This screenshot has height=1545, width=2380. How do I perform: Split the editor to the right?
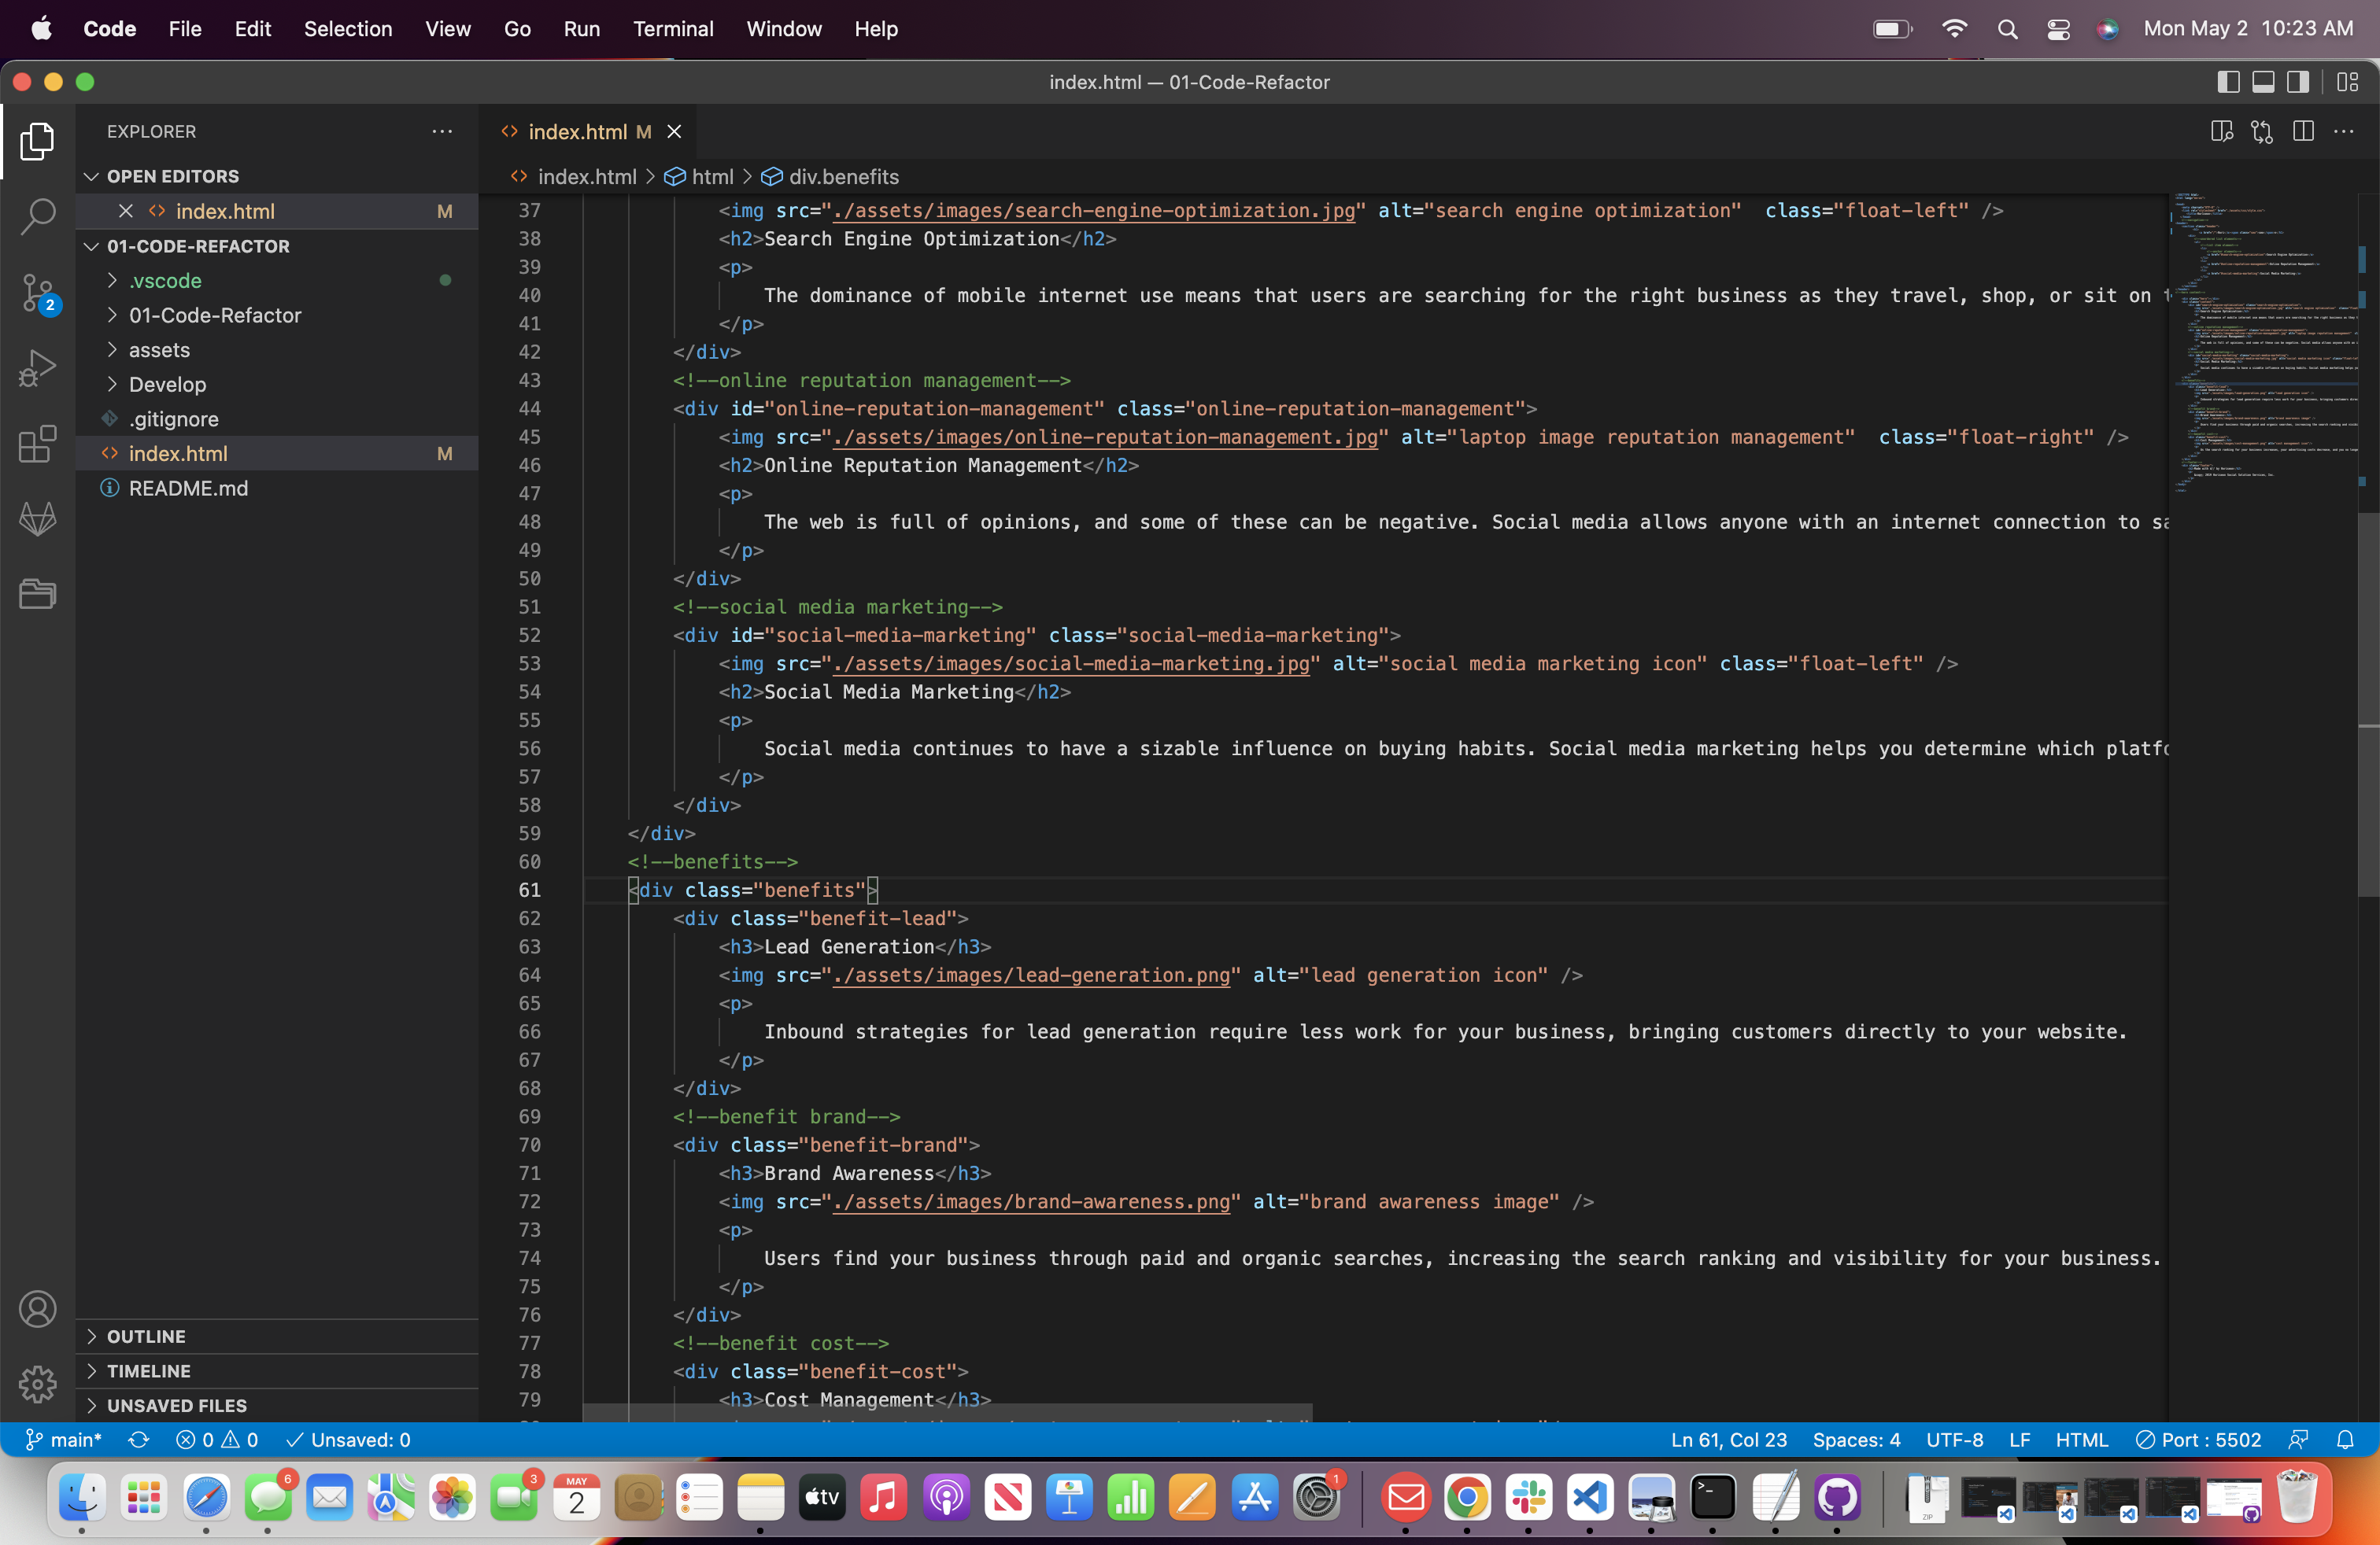tap(2303, 131)
